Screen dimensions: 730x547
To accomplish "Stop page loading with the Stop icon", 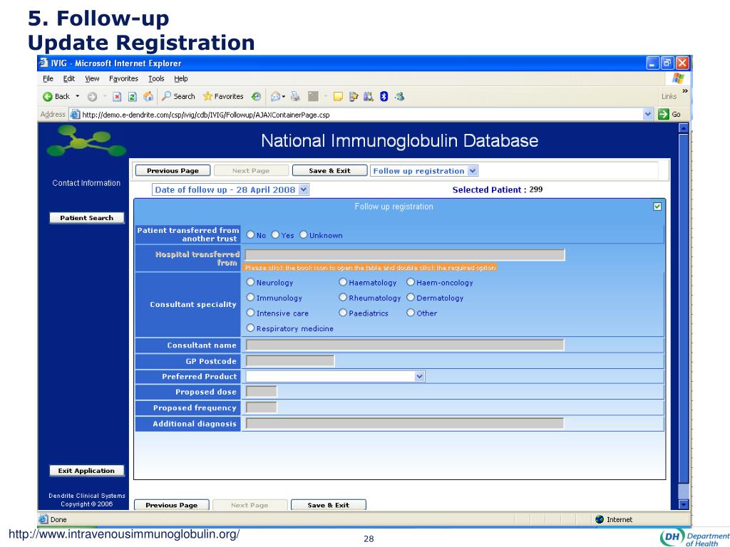I will click(x=118, y=97).
